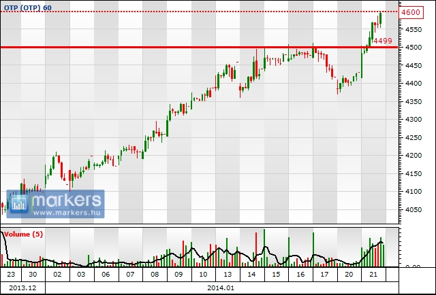The height and width of the screenshot is (295, 436).
Task: Select date 23 on time axis
Action: (x=11, y=275)
